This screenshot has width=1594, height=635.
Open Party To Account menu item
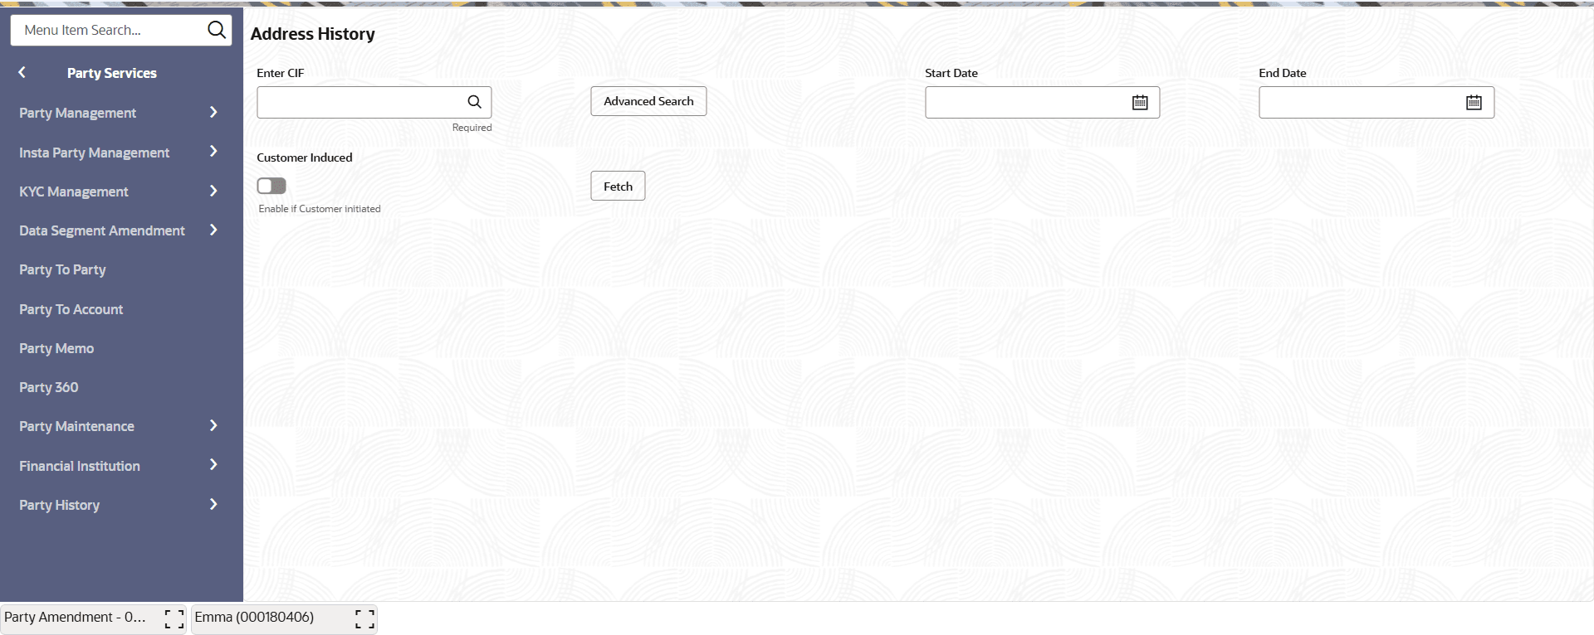click(71, 309)
